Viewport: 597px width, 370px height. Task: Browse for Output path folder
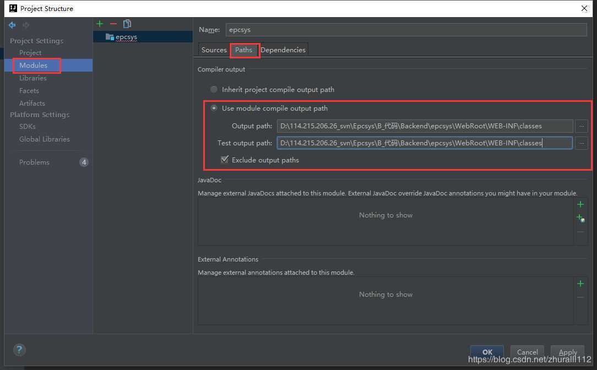(x=582, y=126)
